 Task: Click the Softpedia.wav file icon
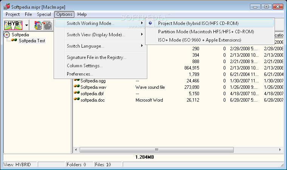click(x=77, y=86)
